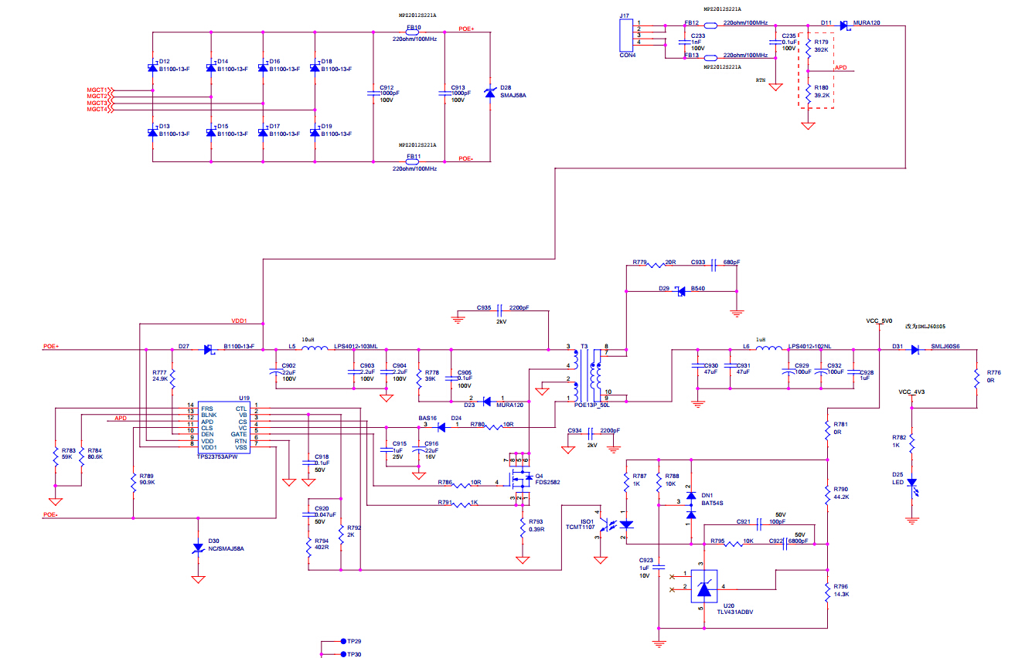Click the D27 diode symbol

(x=209, y=349)
